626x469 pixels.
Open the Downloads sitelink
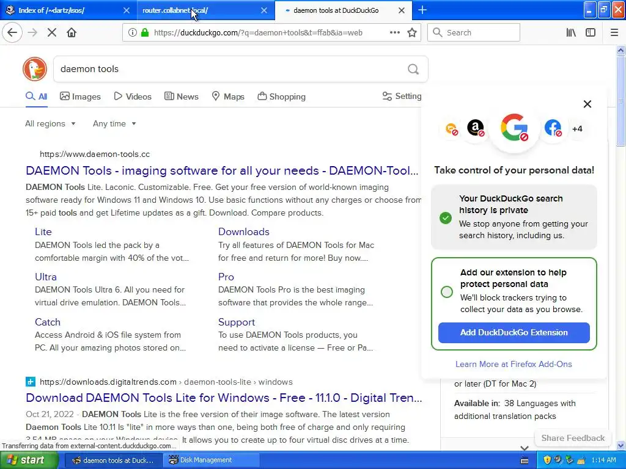(x=243, y=231)
